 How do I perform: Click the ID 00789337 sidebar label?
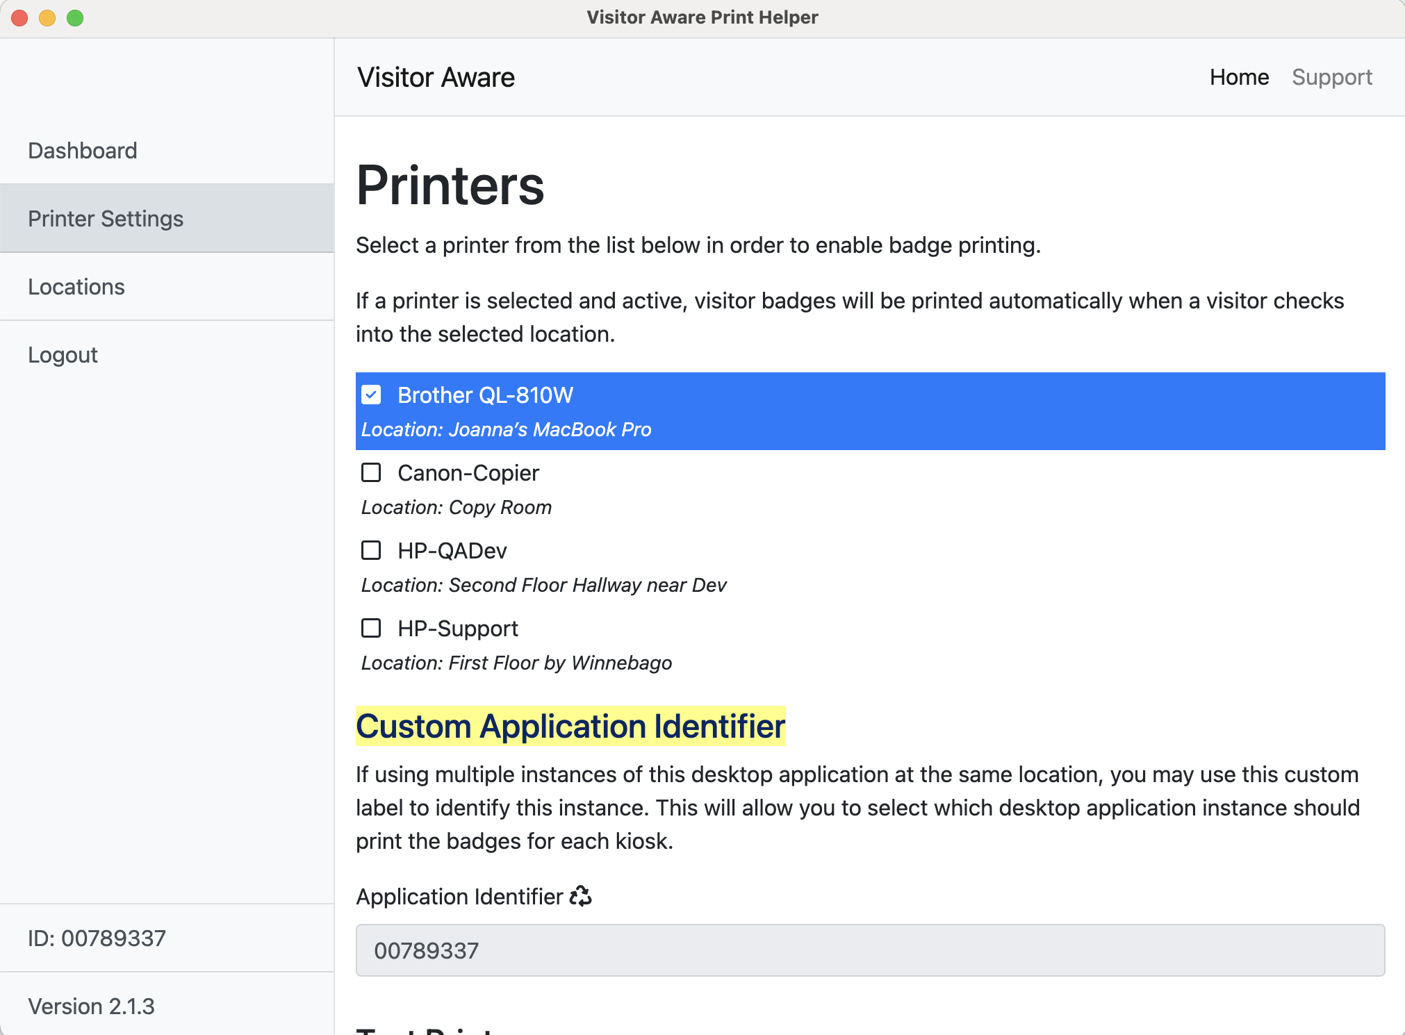click(97, 938)
